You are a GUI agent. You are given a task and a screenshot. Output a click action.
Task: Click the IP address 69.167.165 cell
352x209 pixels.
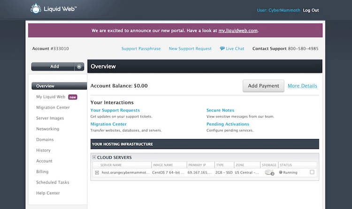199,172
